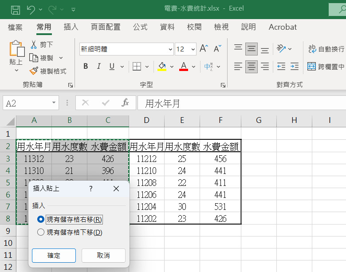Click the Format Painter (複製格式) icon
The height and width of the screenshot is (272, 346).
coord(34,71)
